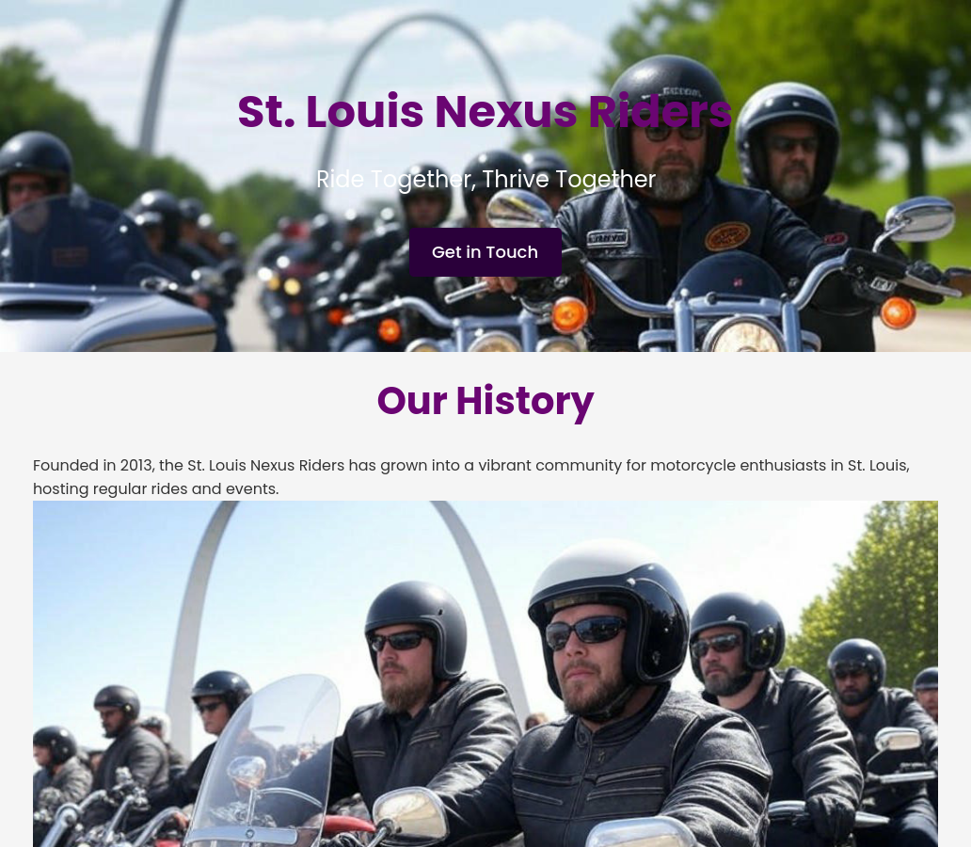971x847 pixels.
Task: Click the word Riders in the hero title
Action: (x=661, y=112)
